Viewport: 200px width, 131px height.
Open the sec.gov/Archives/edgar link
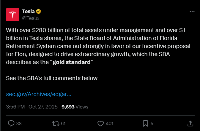(39, 94)
